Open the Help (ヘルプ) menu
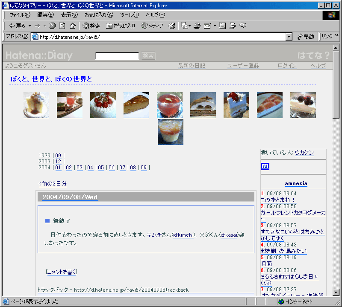342x307 pixels. pyautogui.click(x=156, y=15)
